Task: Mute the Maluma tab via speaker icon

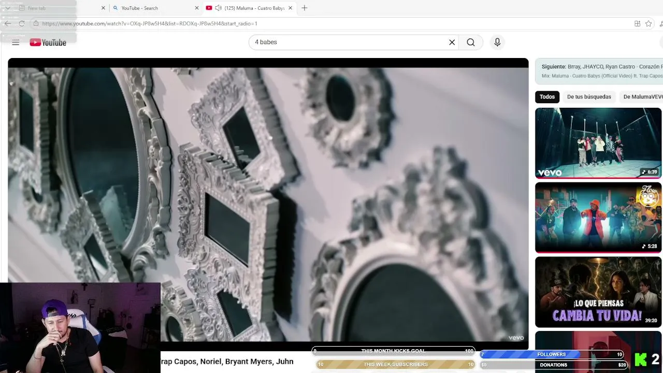Action: click(x=218, y=8)
